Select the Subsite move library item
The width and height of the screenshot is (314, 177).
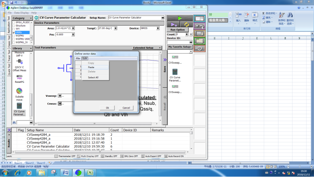point(19,94)
